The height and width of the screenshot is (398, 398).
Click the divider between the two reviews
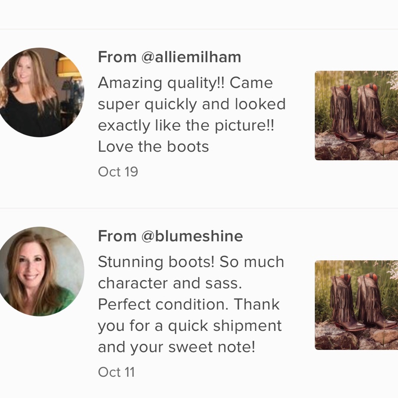point(199,208)
